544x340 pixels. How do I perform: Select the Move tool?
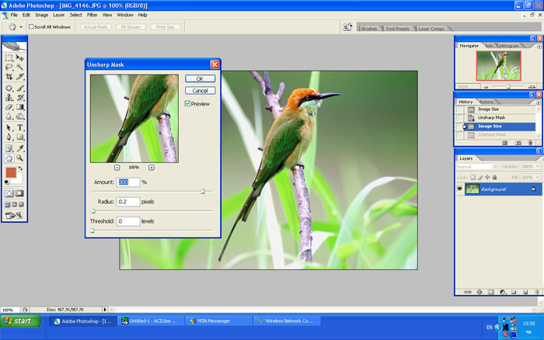(x=19, y=58)
